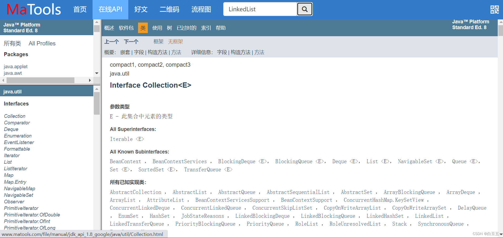Open the 流程图 page
Image resolution: width=503 pixels, height=238 pixels.
click(x=201, y=9)
